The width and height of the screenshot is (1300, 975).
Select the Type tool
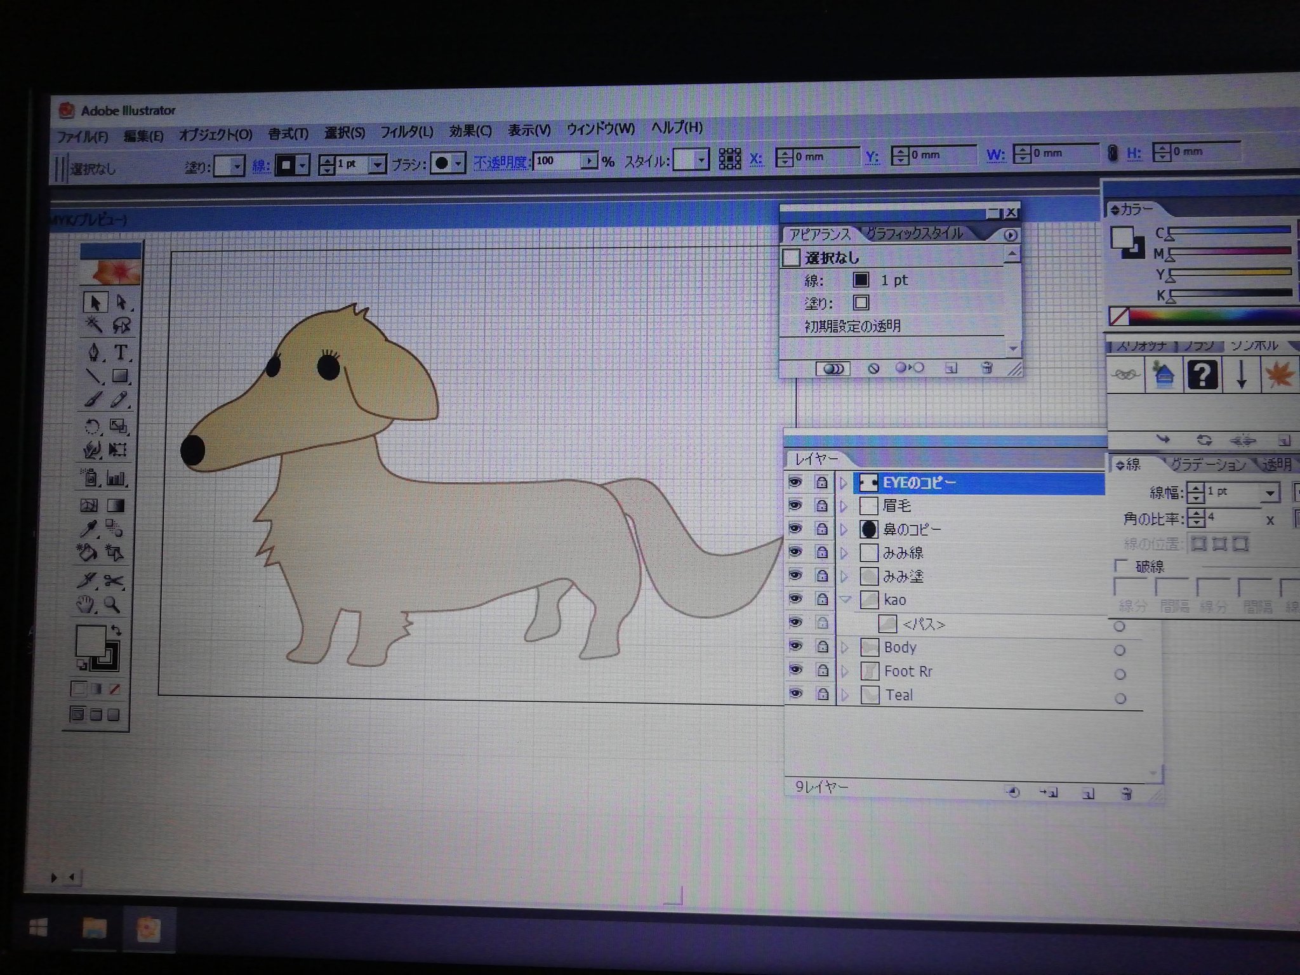pos(120,352)
